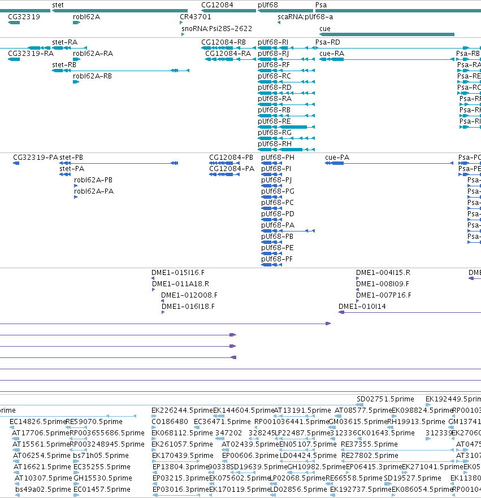The width and height of the screenshot is (481, 498).
Task: Click the EC14826.5prime EST label
Action: [38, 422]
